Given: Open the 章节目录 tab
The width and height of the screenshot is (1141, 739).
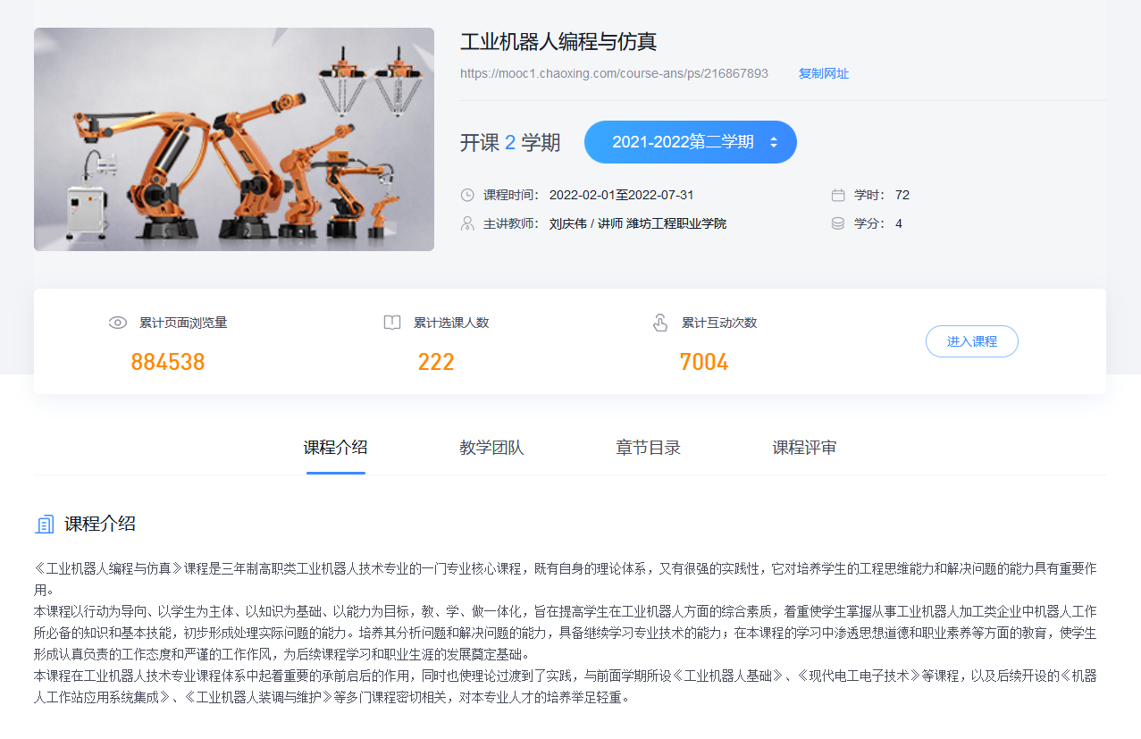Looking at the screenshot, I should [649, 448].
